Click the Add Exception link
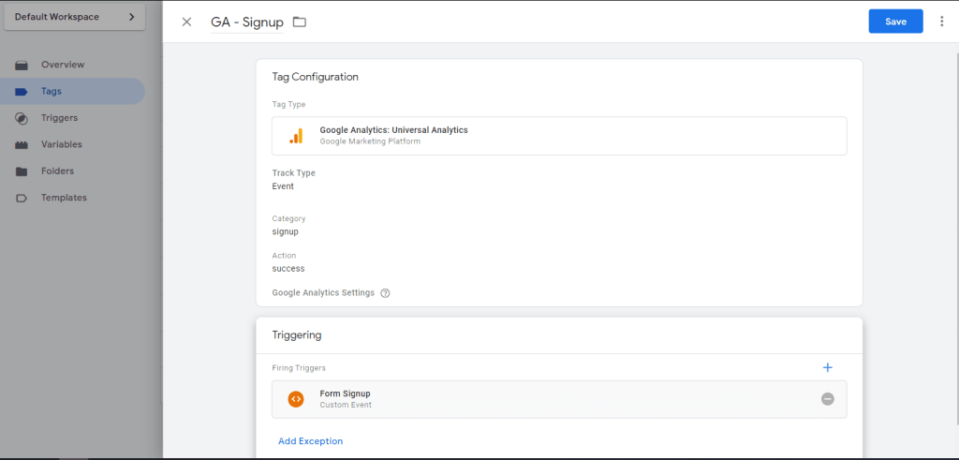The height and width of the screenshot is (460, 959). (x=310, y=441)
